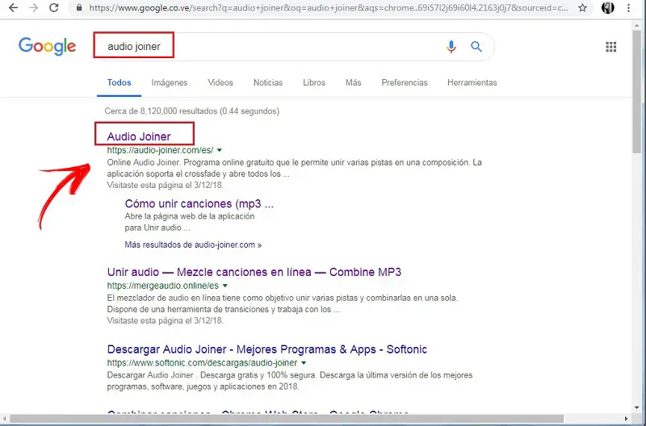Reload the page with the refresh icon
The image size is (646, 426).
tap(53, 7)
